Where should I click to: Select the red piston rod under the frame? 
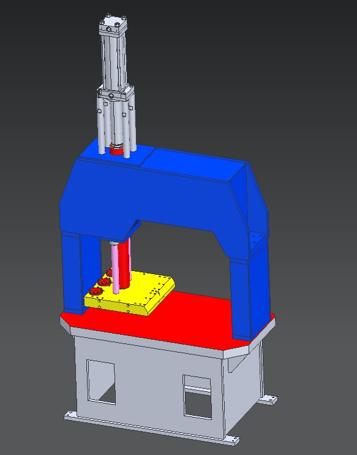[124, 264]
